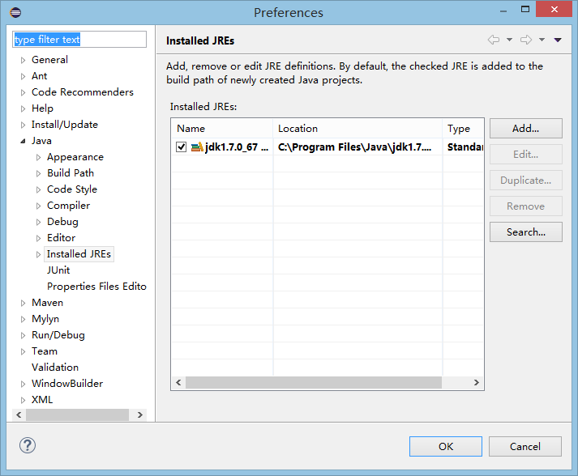The height and width of the screenshot is (476, 578).
Task: Open JUnit preferences
Action: pyautogui.click(x=58, y=270)
